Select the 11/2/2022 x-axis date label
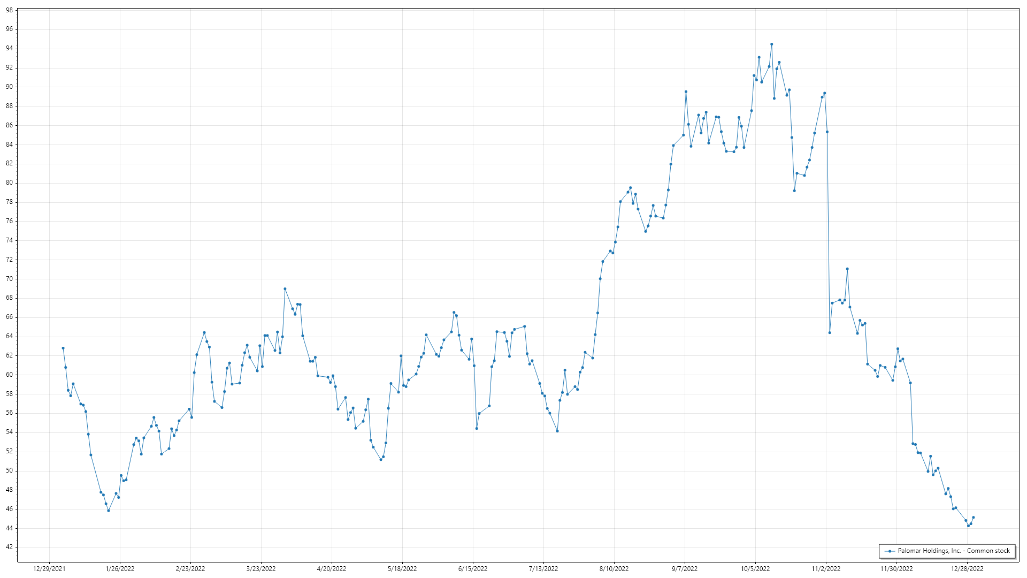The width and height of the screenshot is (1027, 578). 826,569
